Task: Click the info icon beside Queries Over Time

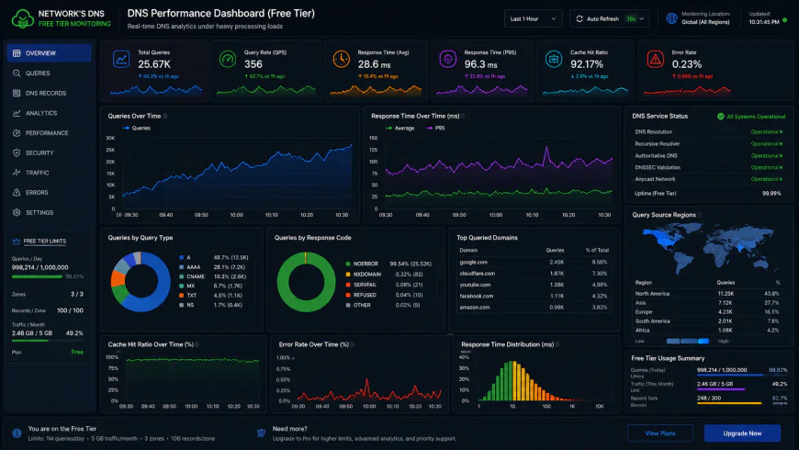Action: [165, 117]
